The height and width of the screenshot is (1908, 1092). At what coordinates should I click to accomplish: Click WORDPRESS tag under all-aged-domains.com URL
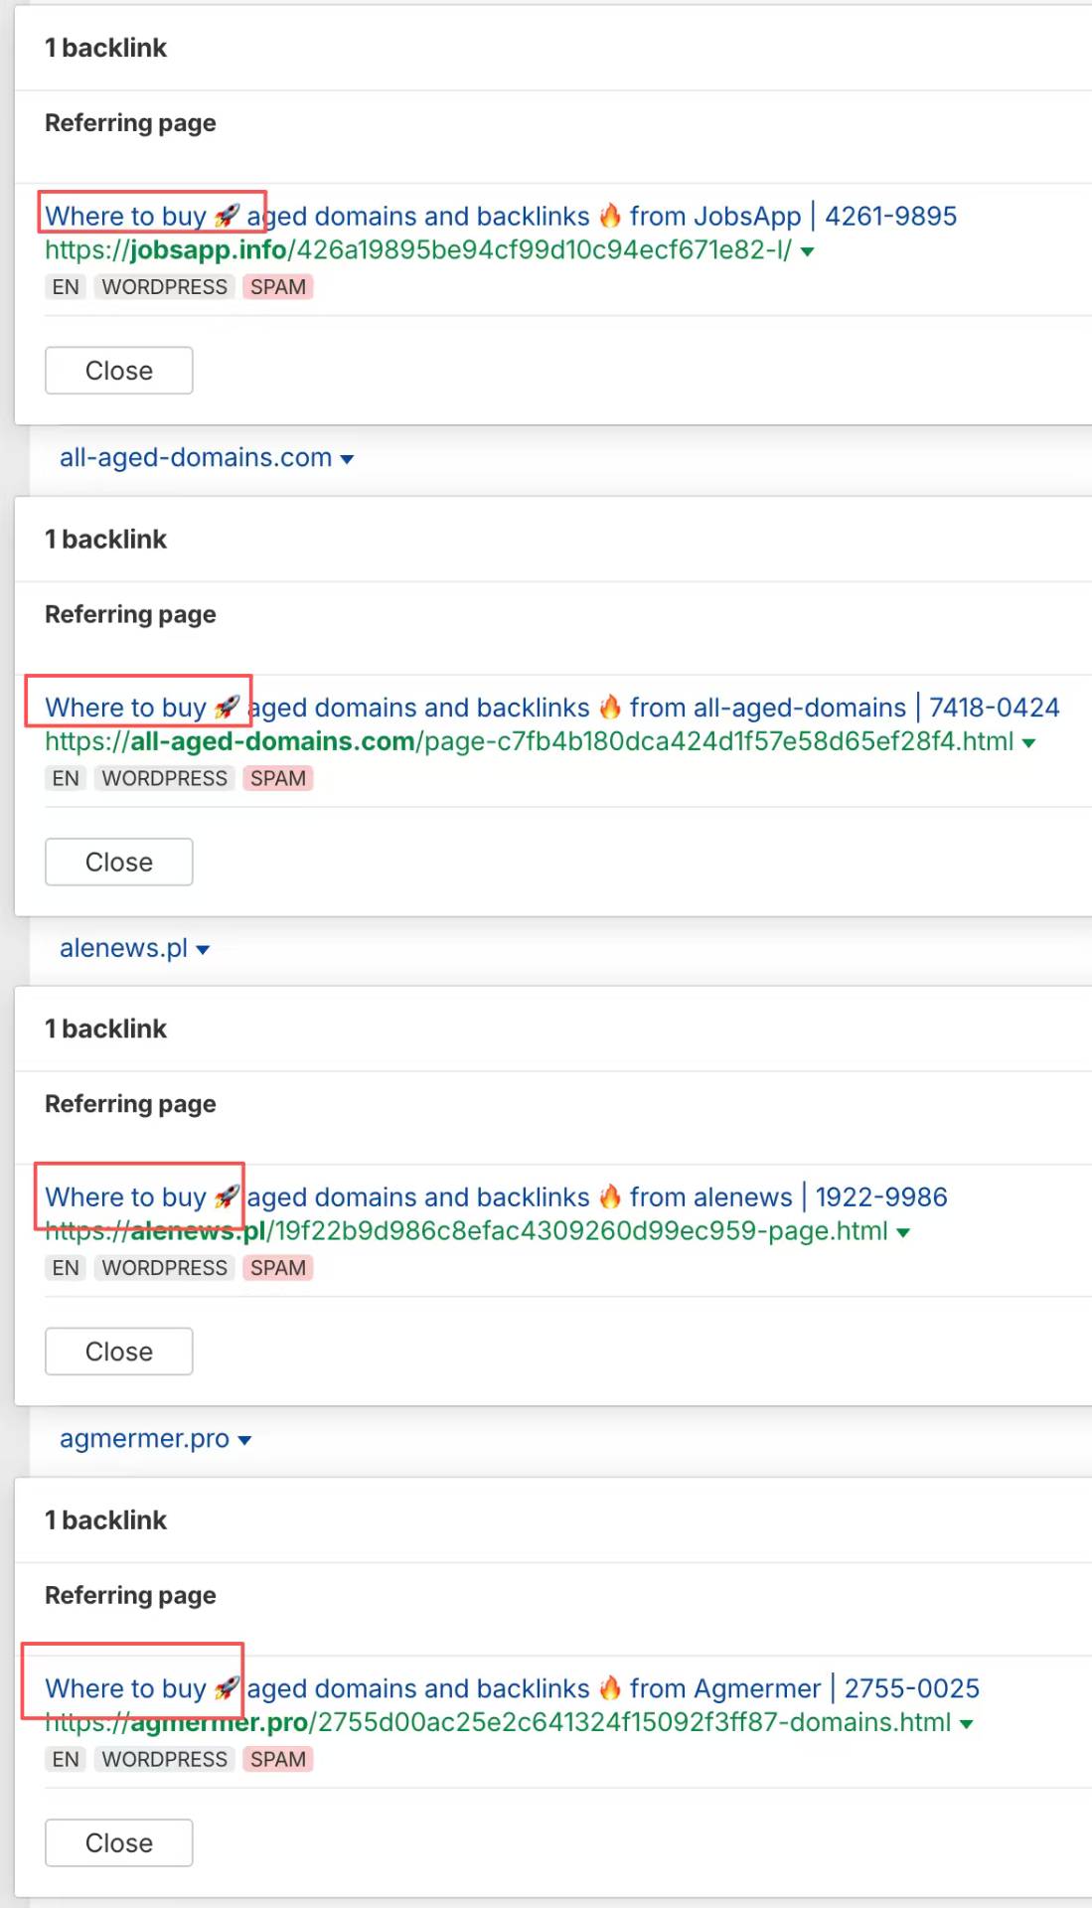pos(165,778)
